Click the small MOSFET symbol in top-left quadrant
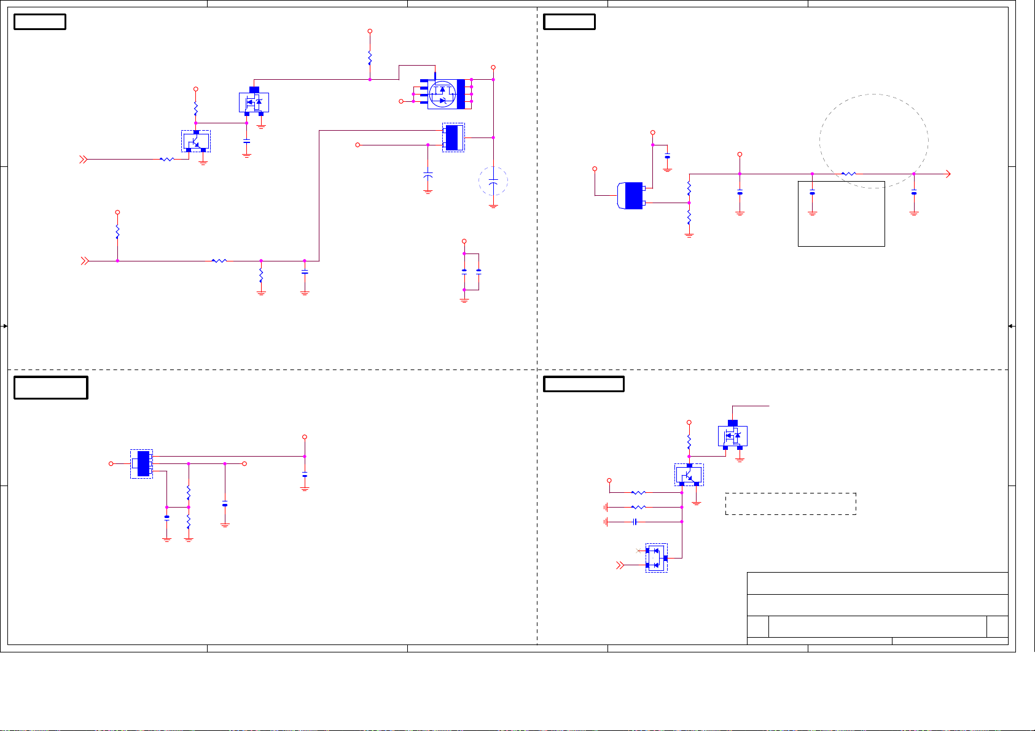 [x=254, y=101]
